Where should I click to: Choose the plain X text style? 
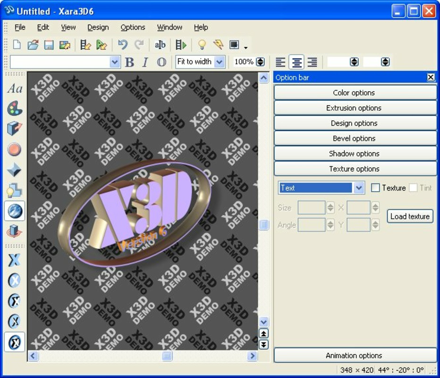click(15, 260)
